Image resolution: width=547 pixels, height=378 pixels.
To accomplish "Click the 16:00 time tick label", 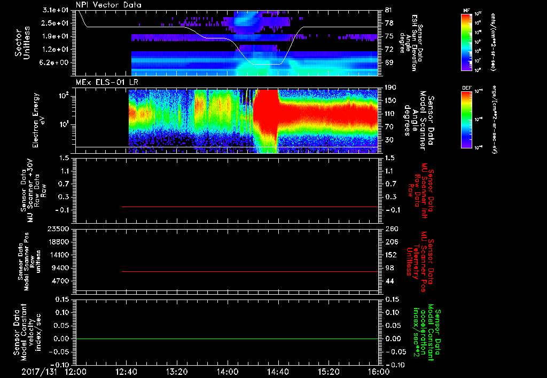I will click(379, 372).
